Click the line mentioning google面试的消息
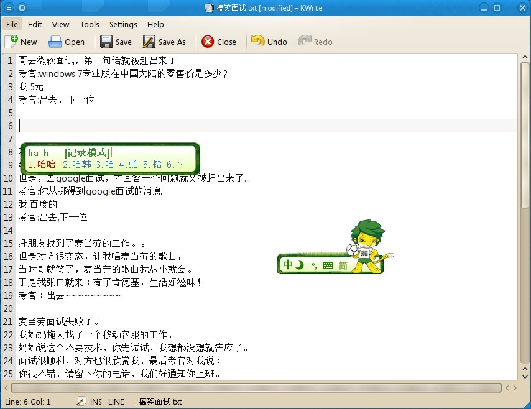 tap(90, 191)
